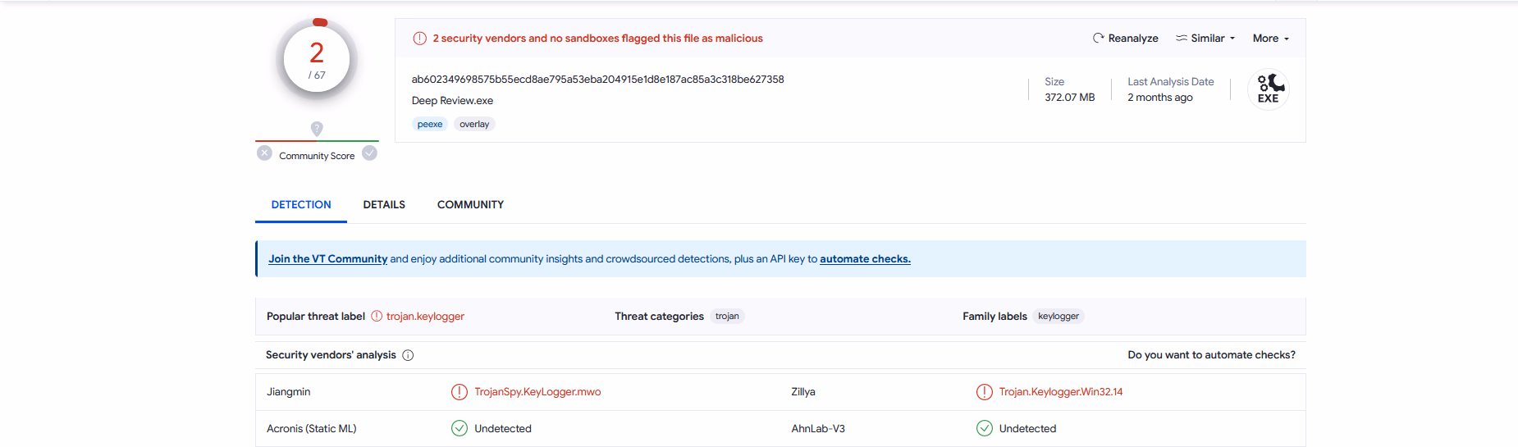Viewport: 1518px width, 447px height.
Task: Click the Acronis (Static ML) vendor name
Action: click(x=312, y=428)
